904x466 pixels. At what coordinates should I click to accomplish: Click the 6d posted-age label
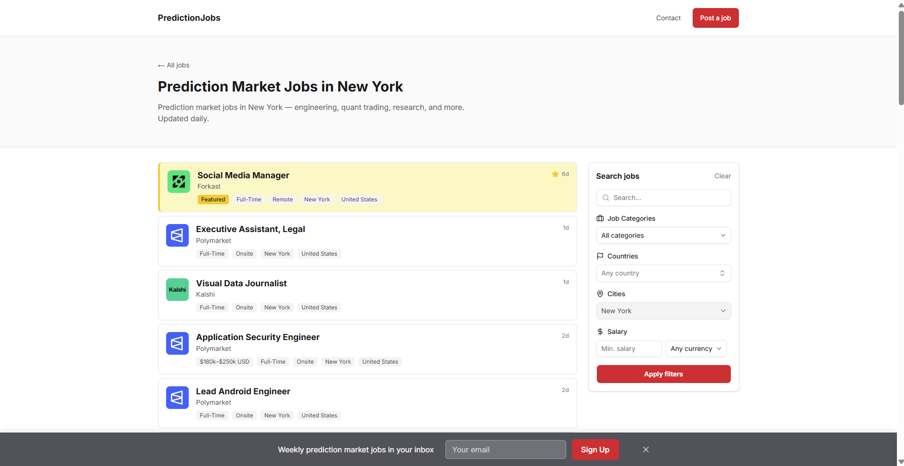click(x=565, y=174)
